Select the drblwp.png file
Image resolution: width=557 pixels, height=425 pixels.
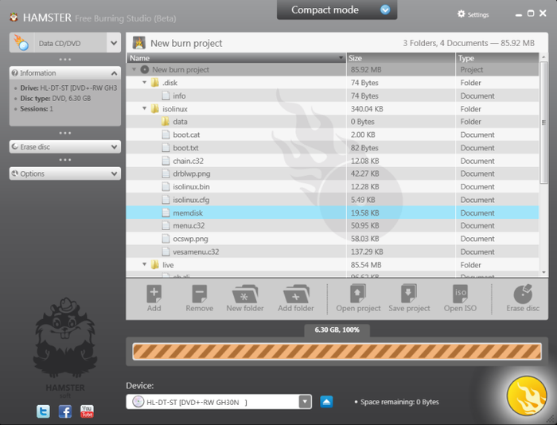click(333, 174)
